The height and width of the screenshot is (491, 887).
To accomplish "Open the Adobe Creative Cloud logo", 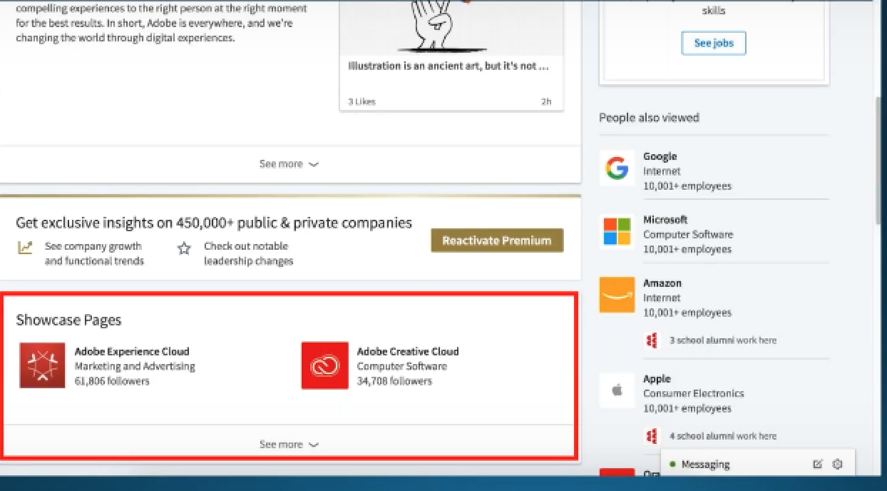I will [324, 365].
